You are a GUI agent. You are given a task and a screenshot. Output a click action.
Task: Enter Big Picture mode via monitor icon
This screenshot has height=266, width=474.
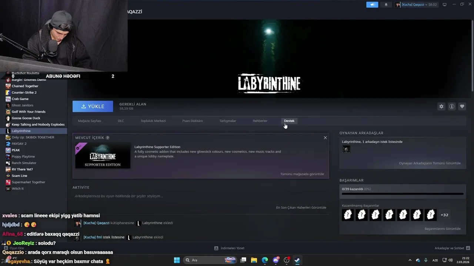click(x=445, y=4)
